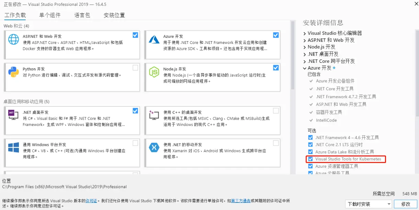Check the 通用 Windows 平台开发 checkbox
Image resolution: width=419 pixels, height=210 pixels.
tap(135, 143)
